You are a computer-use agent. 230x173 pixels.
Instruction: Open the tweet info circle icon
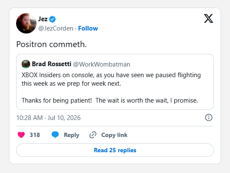(209, 117)
